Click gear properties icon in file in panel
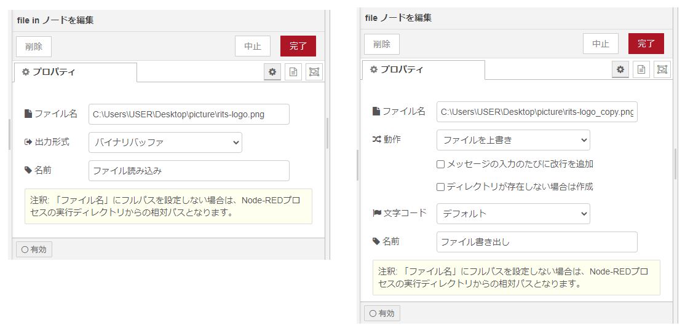 click(272, 72)
